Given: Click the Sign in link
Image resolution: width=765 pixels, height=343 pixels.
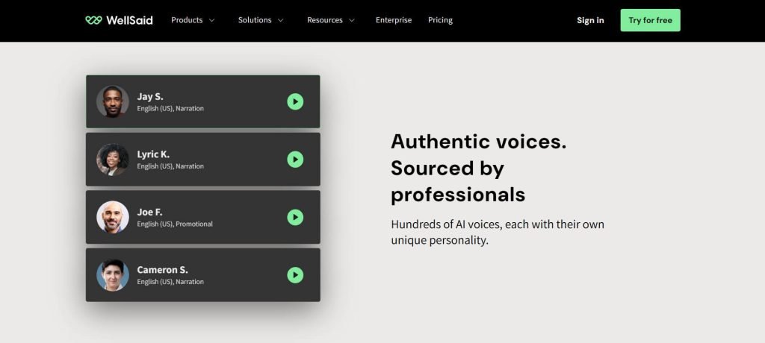Looking at the screenshot, I should (590, 20).
